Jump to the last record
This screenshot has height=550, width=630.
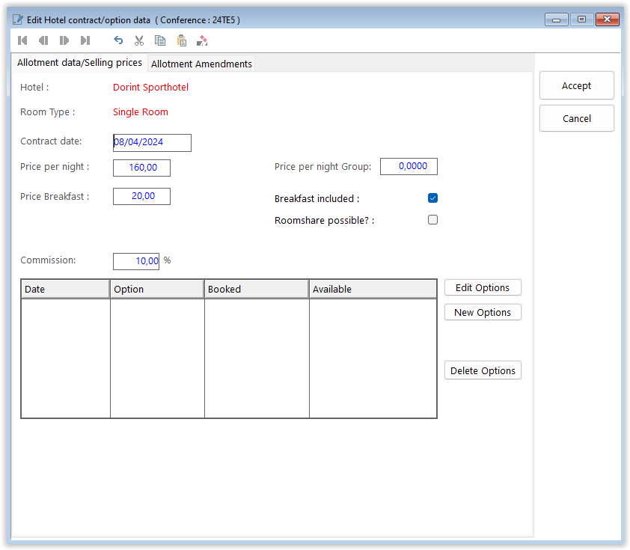pos(85,40)
